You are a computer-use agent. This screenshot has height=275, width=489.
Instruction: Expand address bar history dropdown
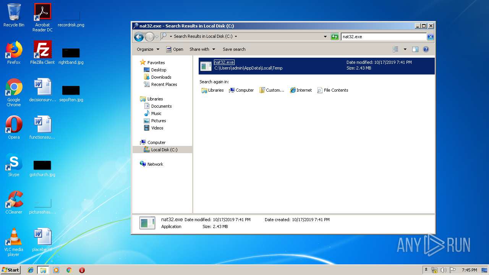coord(325,37)
